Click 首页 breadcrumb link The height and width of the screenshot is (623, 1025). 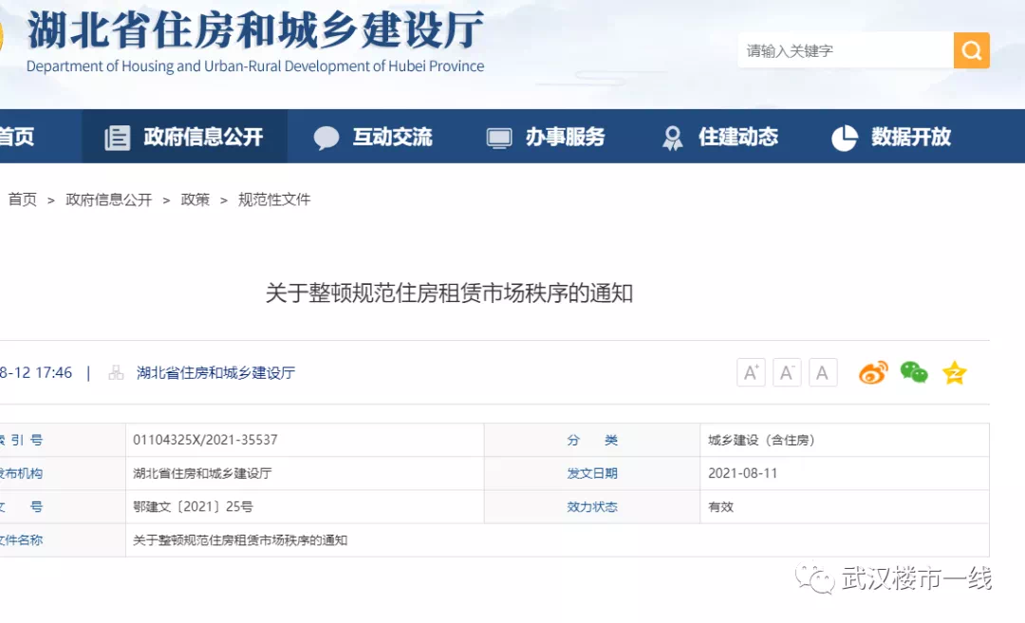tap(23, 199)
